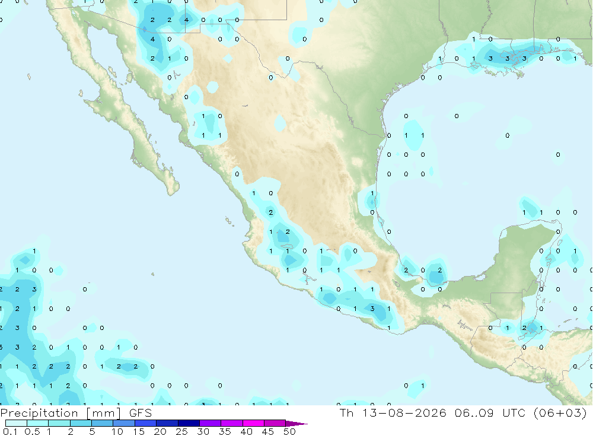Click the "GFS" model label

[x=141, y=412]
